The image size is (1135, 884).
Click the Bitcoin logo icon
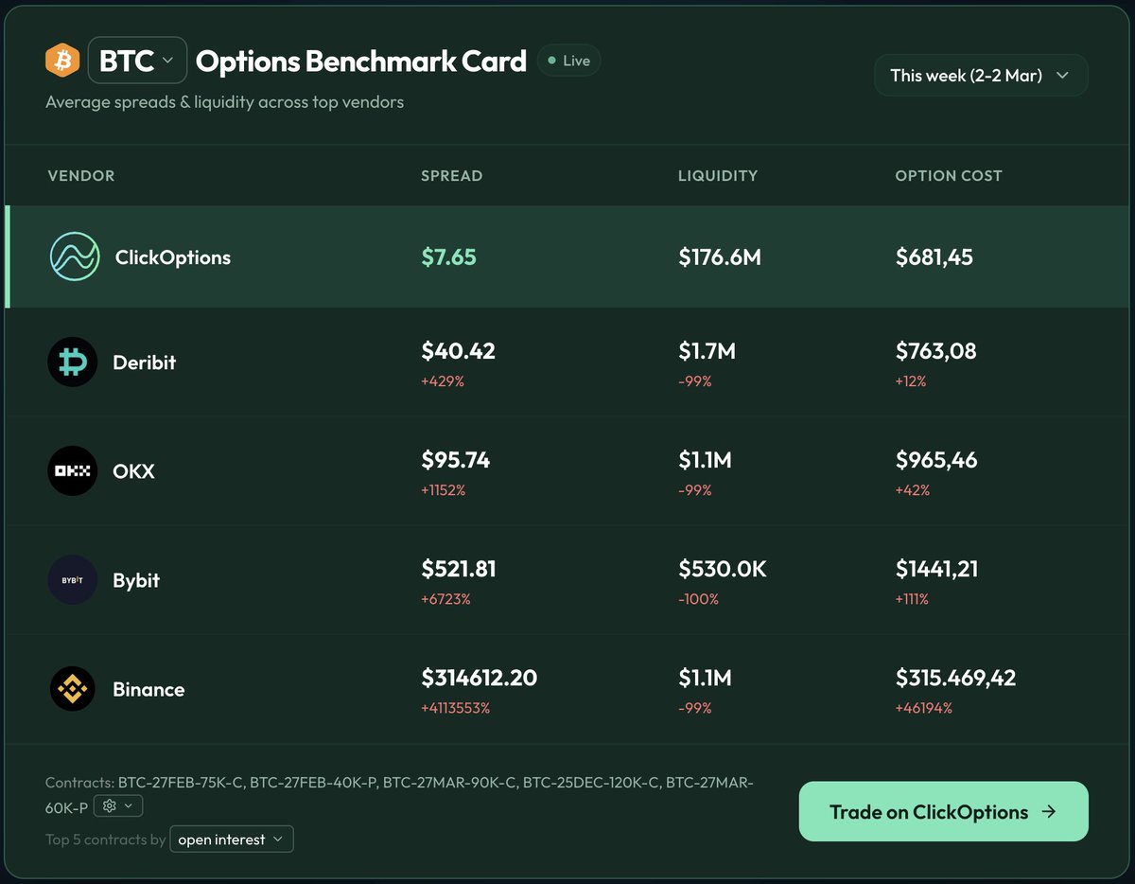pyautogui.click(x=62, y=61)
